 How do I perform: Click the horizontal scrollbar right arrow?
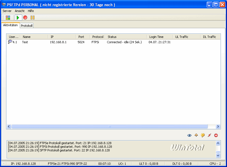[x=218, y=126]
